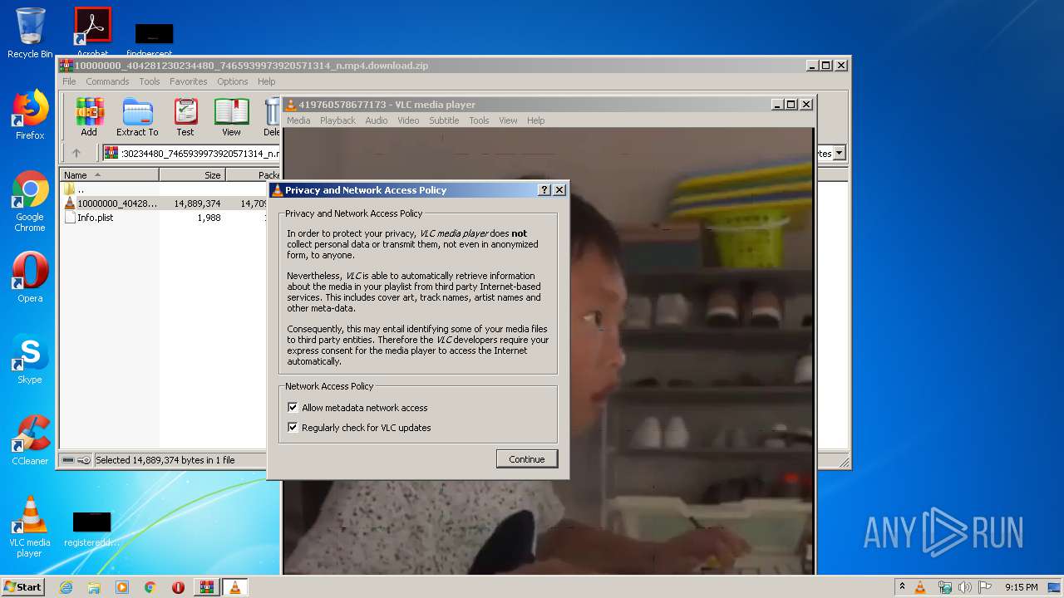
Task: Click Continue in privacy dialog
Action: (x=527, y=459)
